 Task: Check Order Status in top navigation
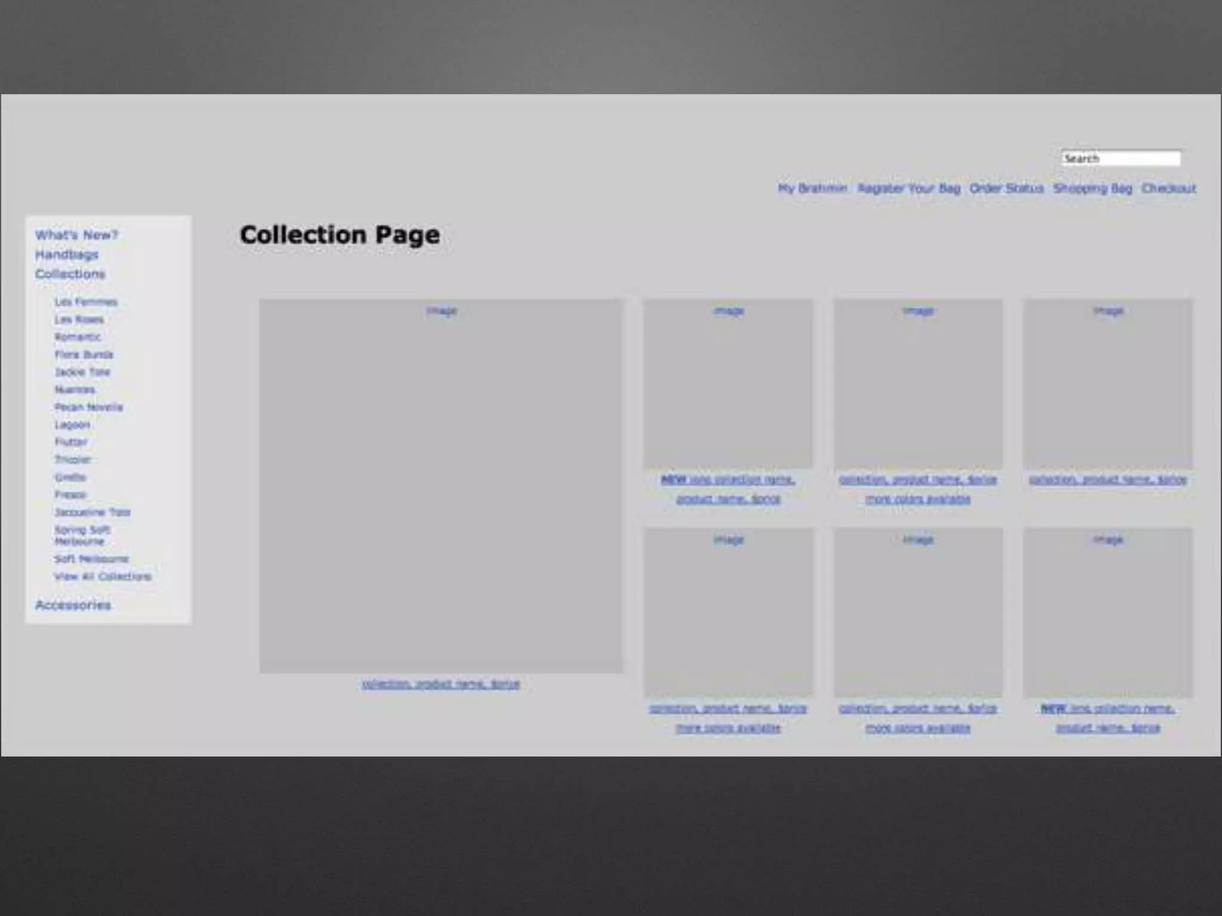click(x=1006, y=188)
